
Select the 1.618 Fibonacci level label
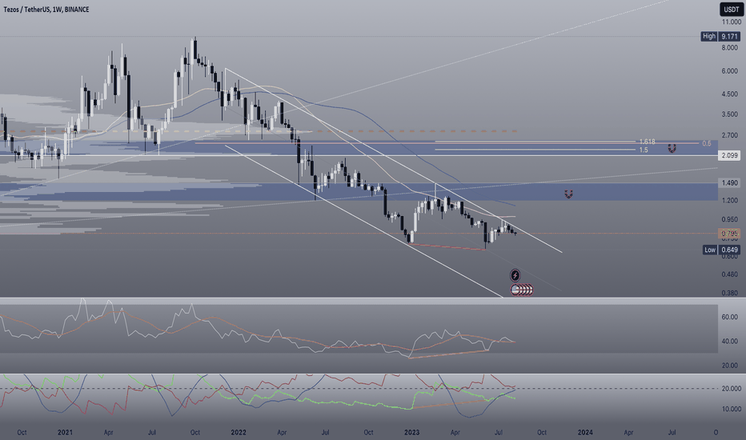click(647, 142)
